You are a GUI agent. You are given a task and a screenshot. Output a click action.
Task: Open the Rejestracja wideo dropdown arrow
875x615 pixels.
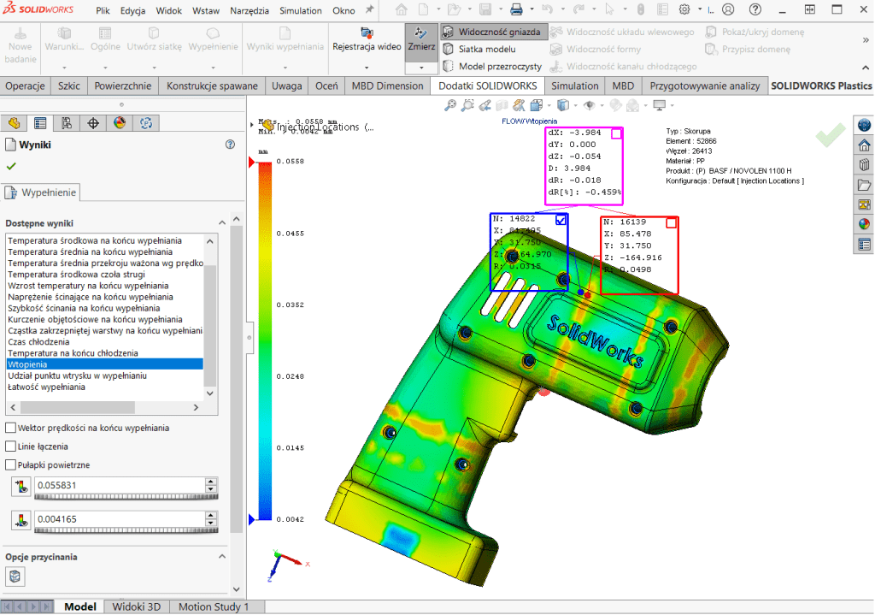coord(367,68)
